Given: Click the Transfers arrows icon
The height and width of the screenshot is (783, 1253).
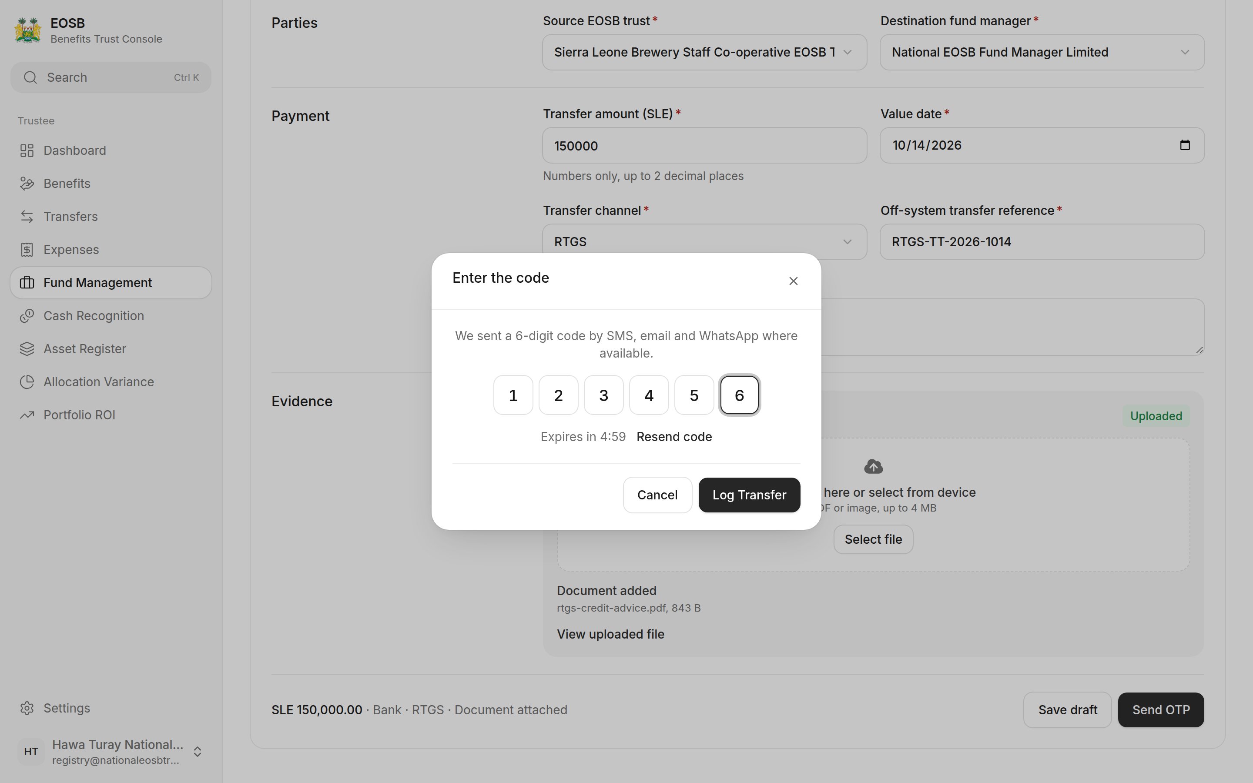Looking at the screenshot, I should (x=27, y=217).
